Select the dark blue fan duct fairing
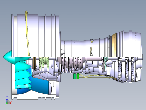The image size is (146, 110). [40, 86]
